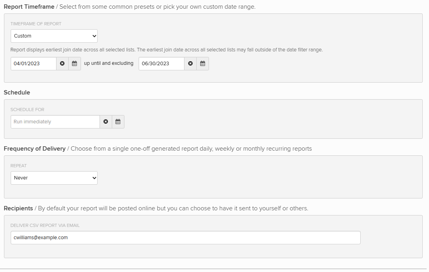The width and height of the screenshot is (429, 272).
Task: Click inside the end date text field
Action: click(161, 63)
